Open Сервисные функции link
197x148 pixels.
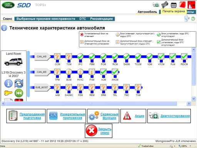pos(109,116)
